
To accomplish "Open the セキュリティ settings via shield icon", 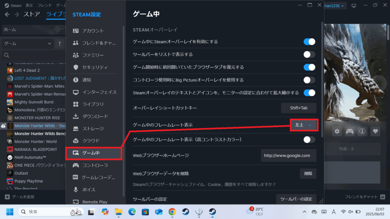I will (76, 67).
